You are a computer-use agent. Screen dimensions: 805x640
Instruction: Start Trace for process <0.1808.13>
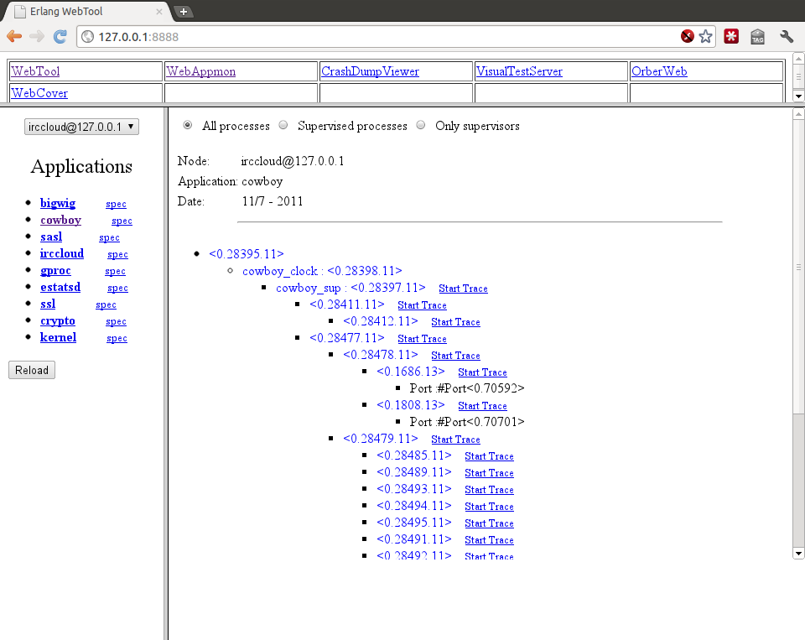[x=483, y=406]
